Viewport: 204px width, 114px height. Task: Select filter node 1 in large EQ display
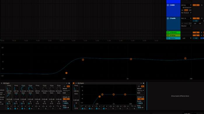(x=66, y=73)
